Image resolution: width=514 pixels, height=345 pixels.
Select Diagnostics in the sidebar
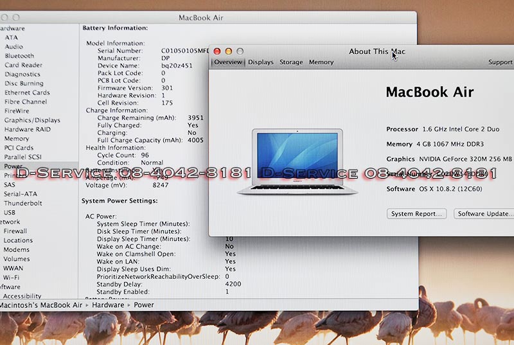coord(22,74)
